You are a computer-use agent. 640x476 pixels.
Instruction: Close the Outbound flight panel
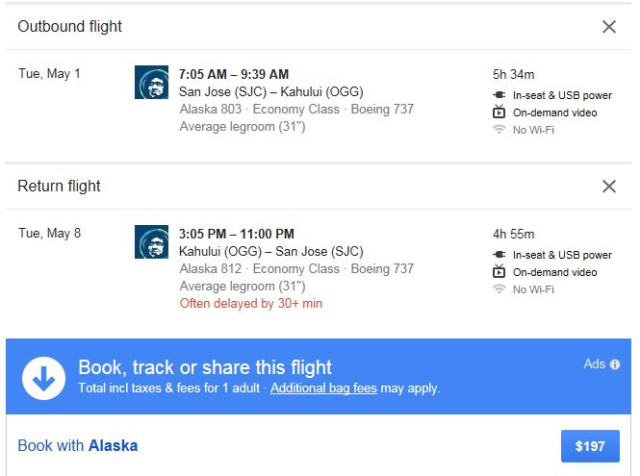point(608,27)
